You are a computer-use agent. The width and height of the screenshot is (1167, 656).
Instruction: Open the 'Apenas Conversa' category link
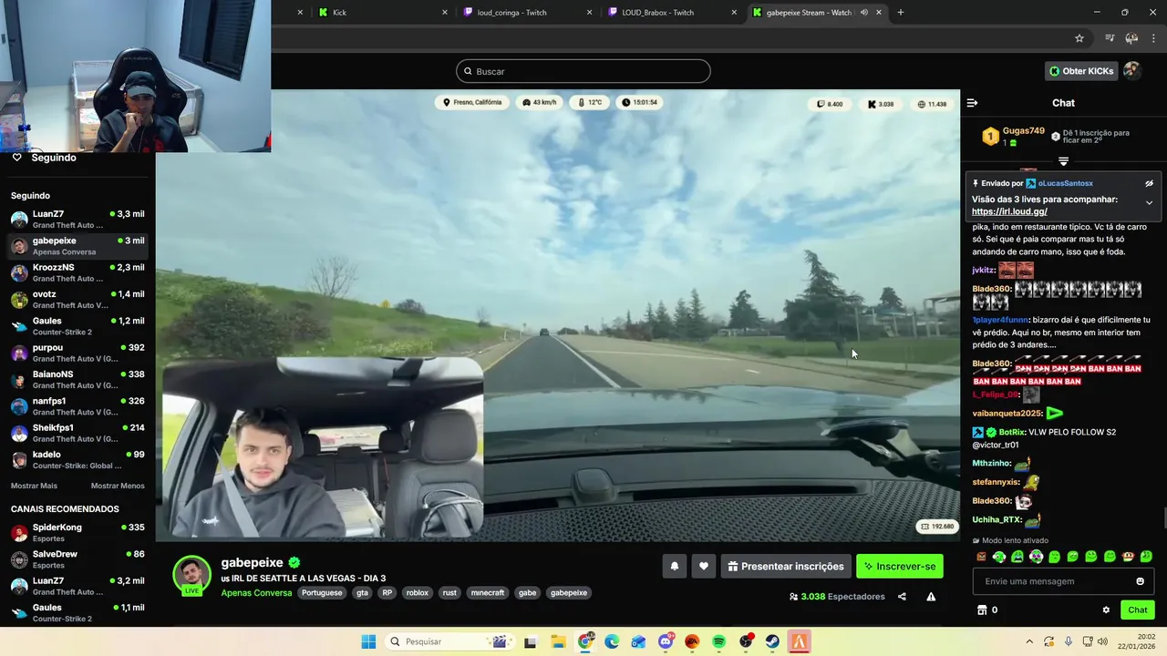tap(256, 593)
